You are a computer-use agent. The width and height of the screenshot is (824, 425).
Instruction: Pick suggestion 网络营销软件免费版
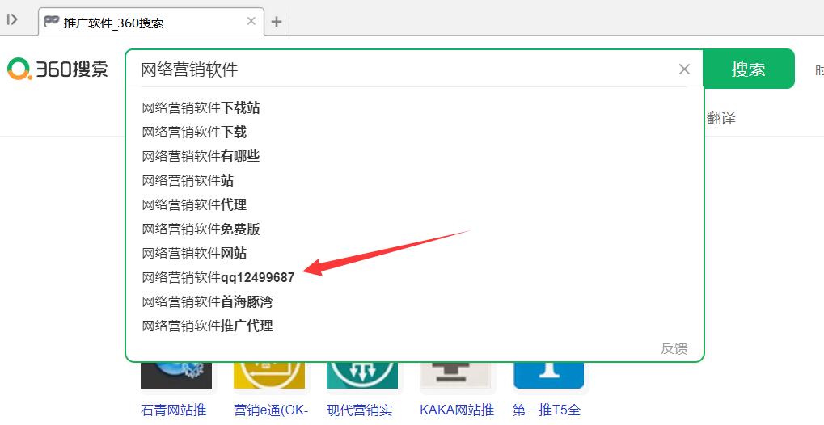201,229
